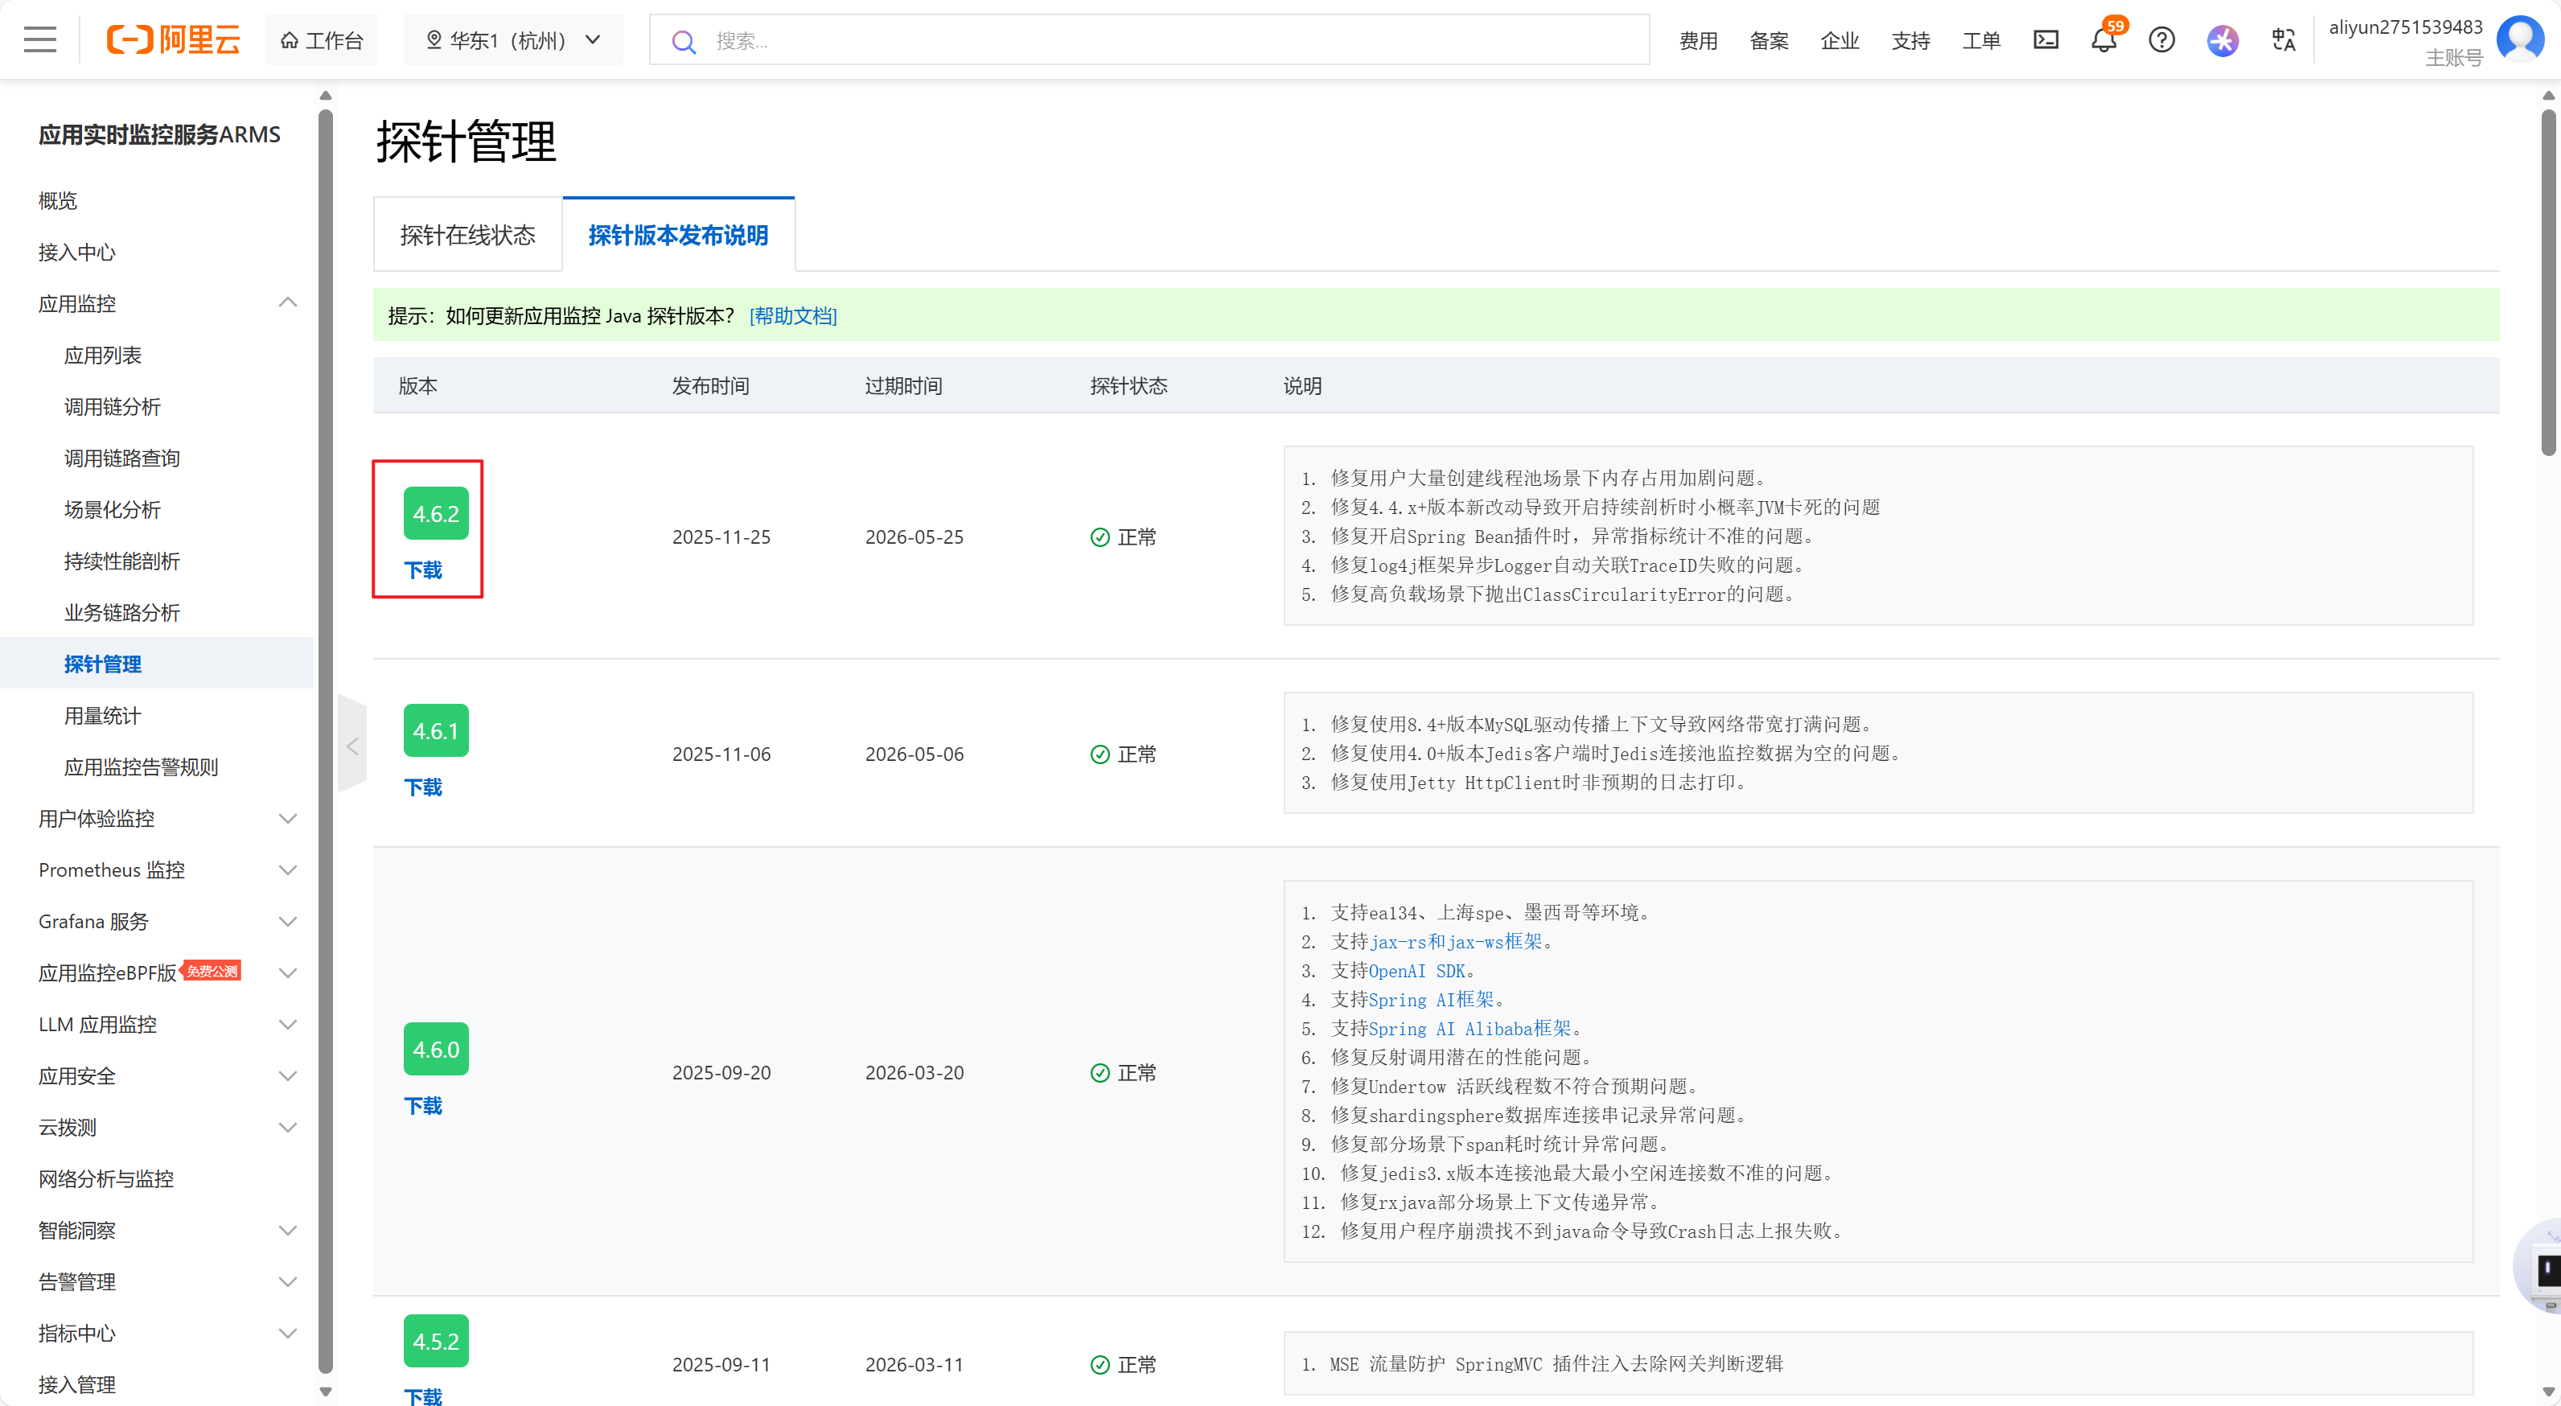Click the language switch icon
The width and height of the screenshot is (2561, 1406).
(x=2283, y=39)
